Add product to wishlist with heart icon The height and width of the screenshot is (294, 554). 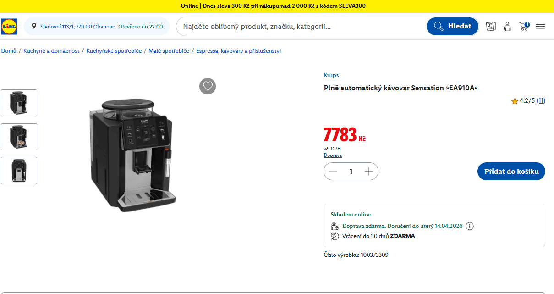click(x=208, y=86)
